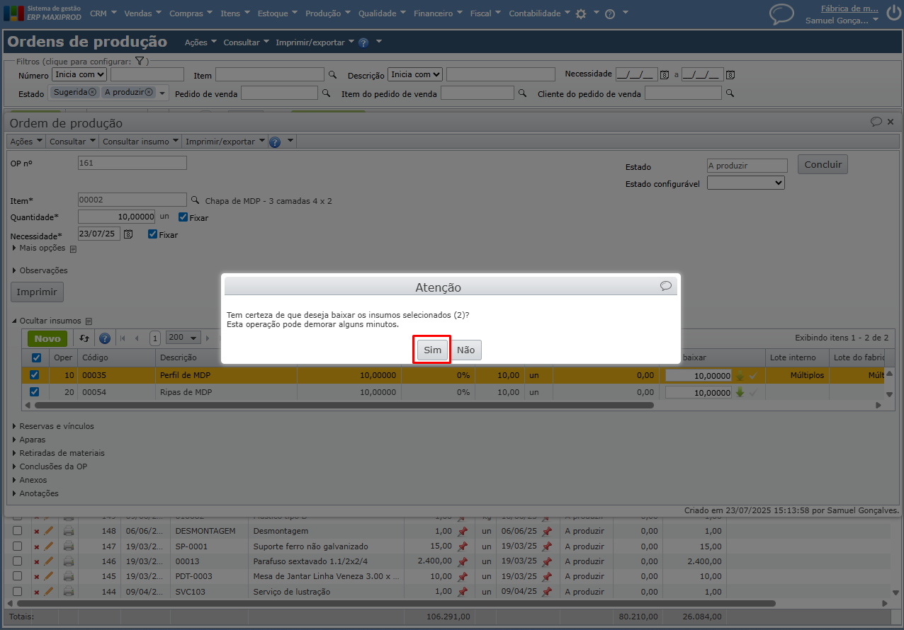Click the OP nº input field
The image size is (904, 630).
tap(132, 163)
